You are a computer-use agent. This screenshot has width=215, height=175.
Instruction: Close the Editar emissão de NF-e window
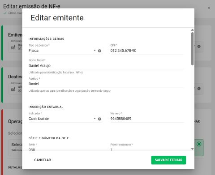click(209, 8)
